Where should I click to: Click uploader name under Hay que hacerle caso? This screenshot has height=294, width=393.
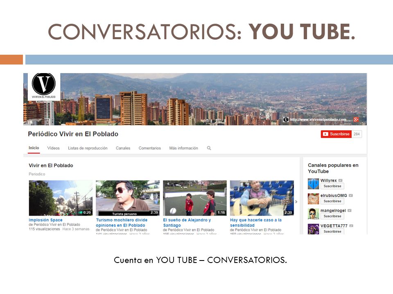258,230
